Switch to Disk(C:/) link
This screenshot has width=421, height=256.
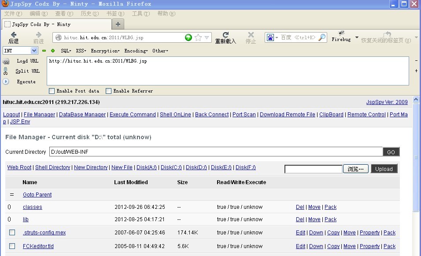click(x=171, y=167)
